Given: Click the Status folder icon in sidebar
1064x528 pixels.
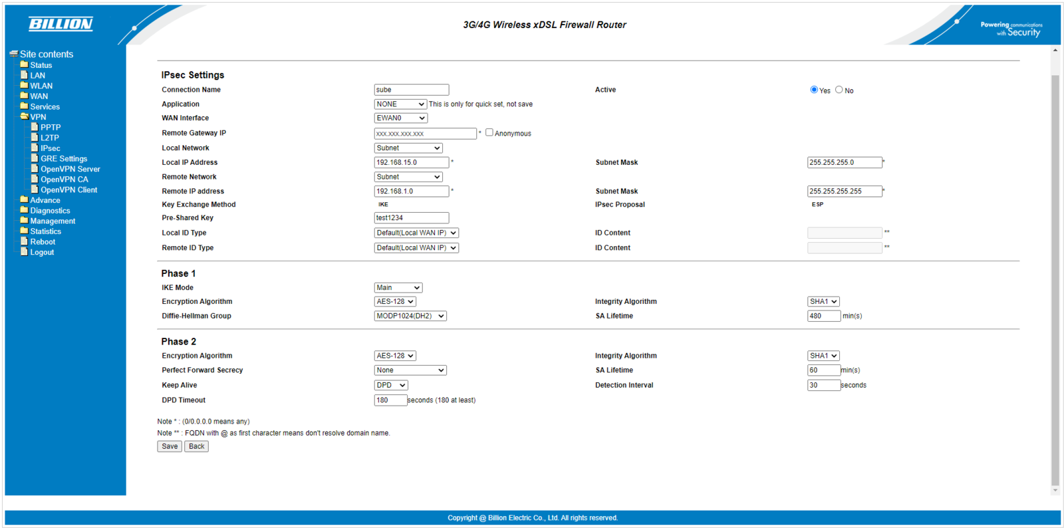Looking at the screenshot, I should coord(24,65).
